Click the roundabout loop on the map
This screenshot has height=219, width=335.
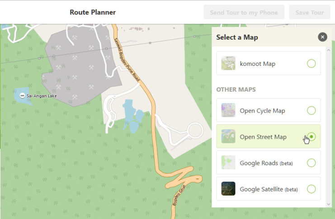[195, 132]
